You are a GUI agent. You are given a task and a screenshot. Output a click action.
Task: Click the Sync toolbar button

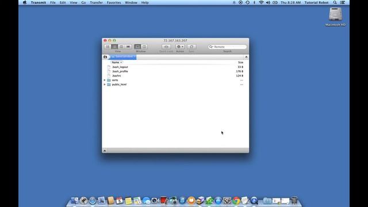pyautogui.click(x=191, y=47)
